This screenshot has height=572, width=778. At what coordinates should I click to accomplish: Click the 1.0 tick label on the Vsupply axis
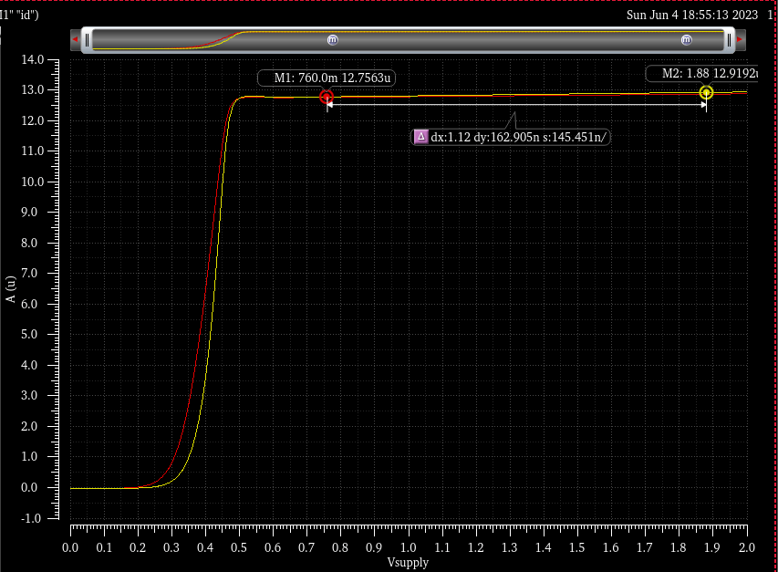coord(408,547)
